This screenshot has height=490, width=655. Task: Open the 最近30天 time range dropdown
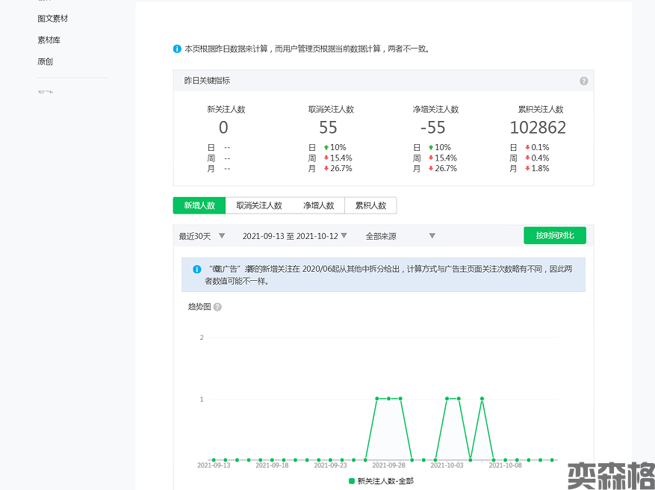[x=202, y=236]
